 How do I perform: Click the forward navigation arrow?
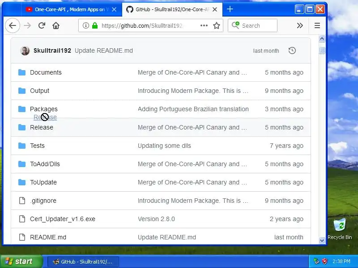(27, 25)
